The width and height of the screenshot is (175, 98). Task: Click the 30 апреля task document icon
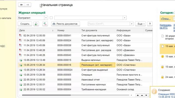pyautogui.click(x=163, y=36)
